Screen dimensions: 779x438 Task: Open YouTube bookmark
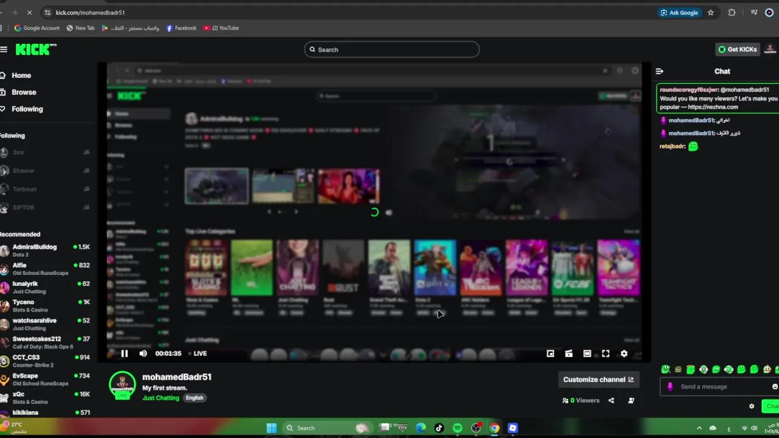221,28
